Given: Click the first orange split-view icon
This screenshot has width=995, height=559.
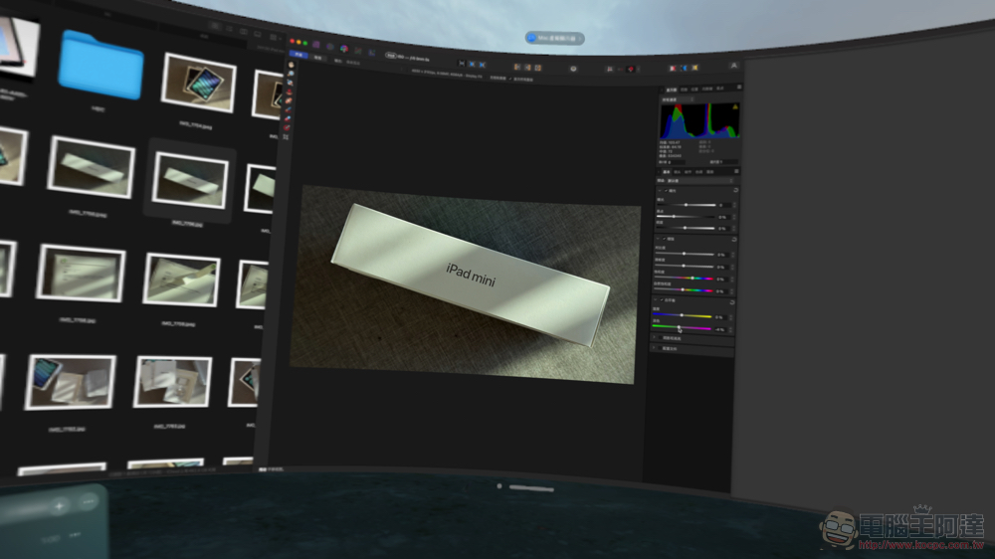Looking at the screenshot, I should coord(516,67).
